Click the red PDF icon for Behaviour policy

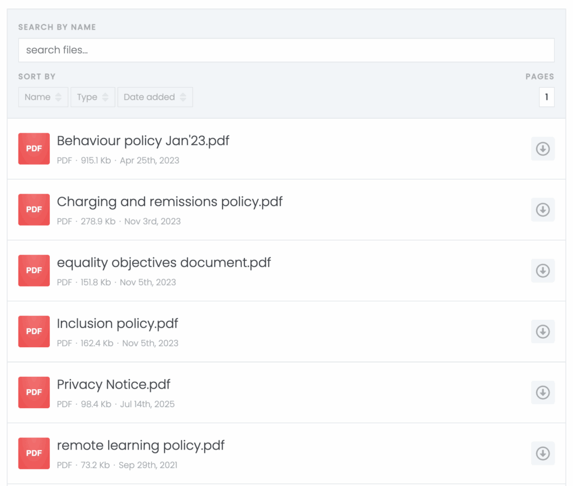(x=34, y=149)
